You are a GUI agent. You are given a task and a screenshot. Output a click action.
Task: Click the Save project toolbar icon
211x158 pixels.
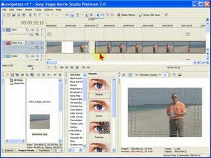pyautogui.click(x=14, y=15)
